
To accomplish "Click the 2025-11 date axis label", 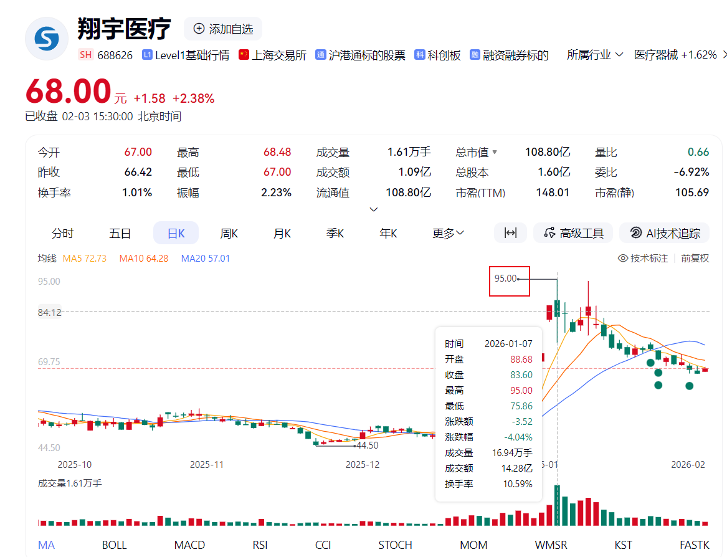I will [x=207, y=464].
